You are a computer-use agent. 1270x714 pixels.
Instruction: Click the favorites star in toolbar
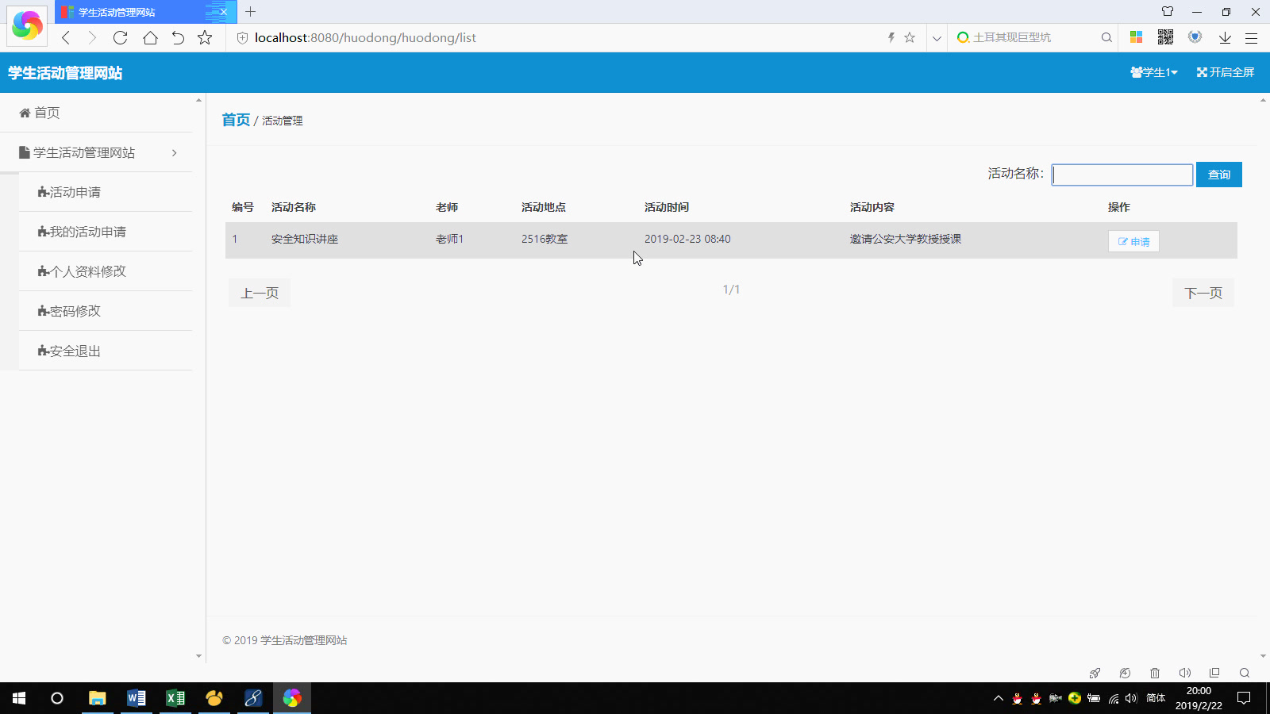click(x=205, y=37)
